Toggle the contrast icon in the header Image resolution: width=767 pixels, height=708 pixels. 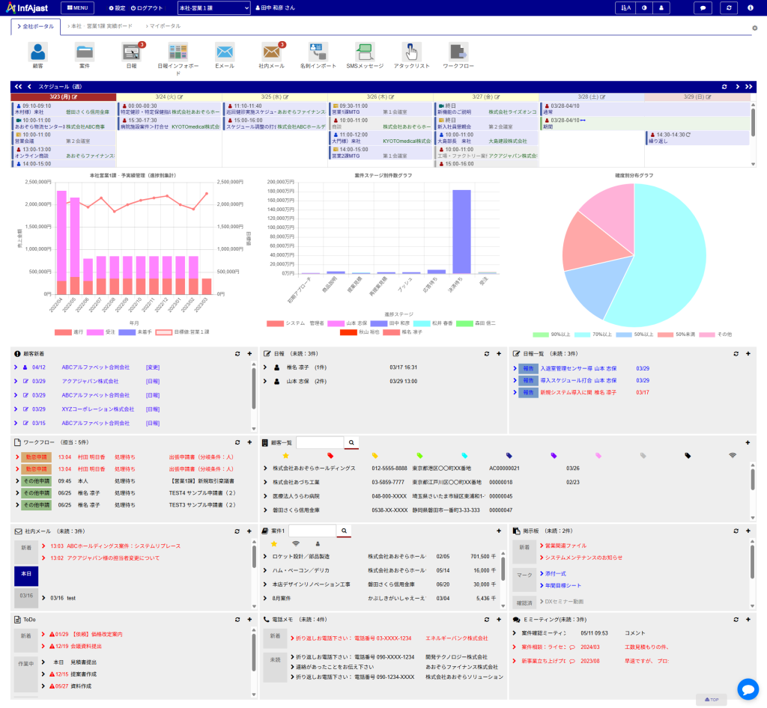643,7
